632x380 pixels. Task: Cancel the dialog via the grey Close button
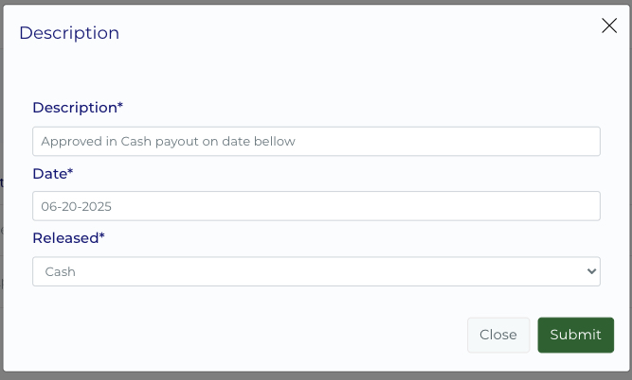(498, 335)
